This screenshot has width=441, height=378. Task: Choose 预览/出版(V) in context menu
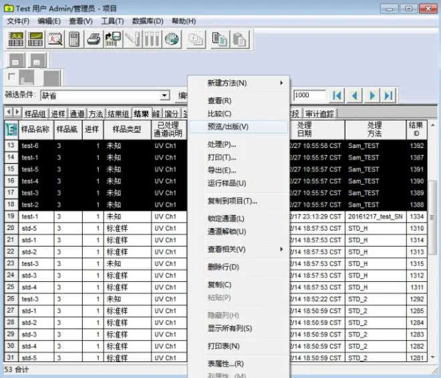(x=239, y=127)
